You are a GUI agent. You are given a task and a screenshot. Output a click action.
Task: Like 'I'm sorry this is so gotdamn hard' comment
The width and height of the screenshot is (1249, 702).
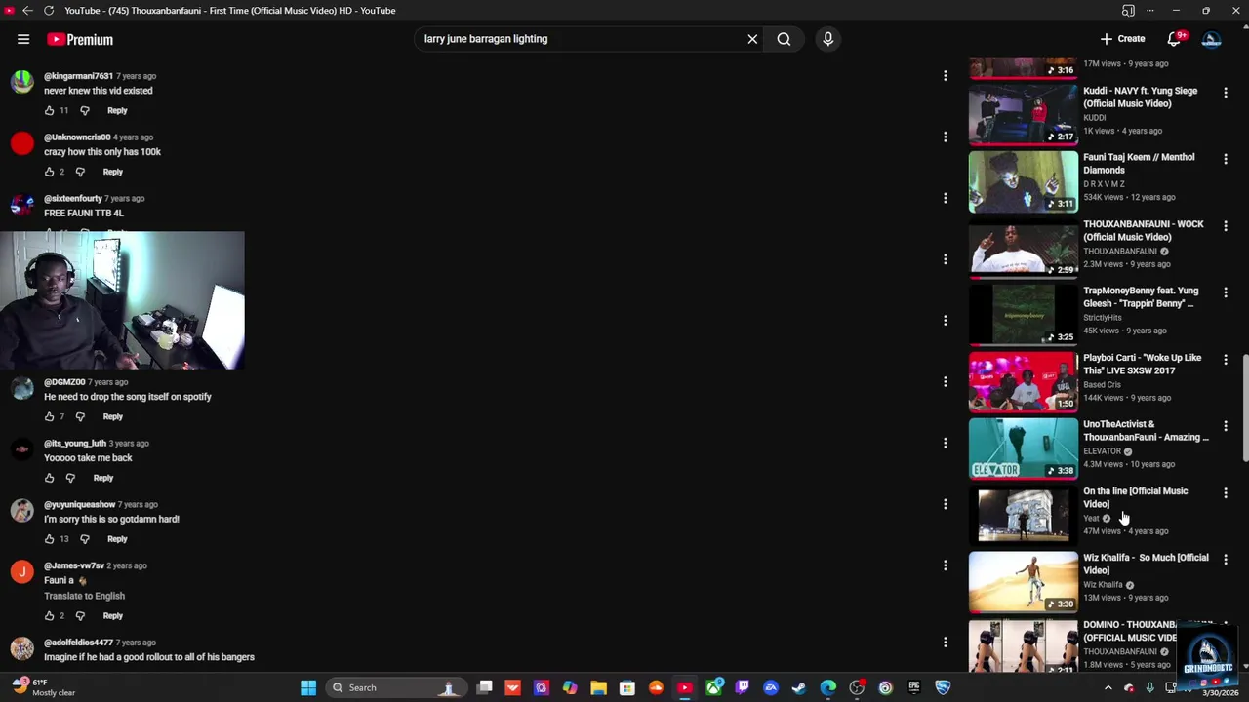click(49, 539)
